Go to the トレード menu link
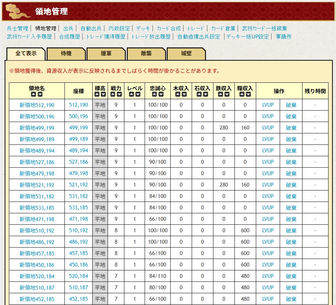336x305 pixels. 195,28
